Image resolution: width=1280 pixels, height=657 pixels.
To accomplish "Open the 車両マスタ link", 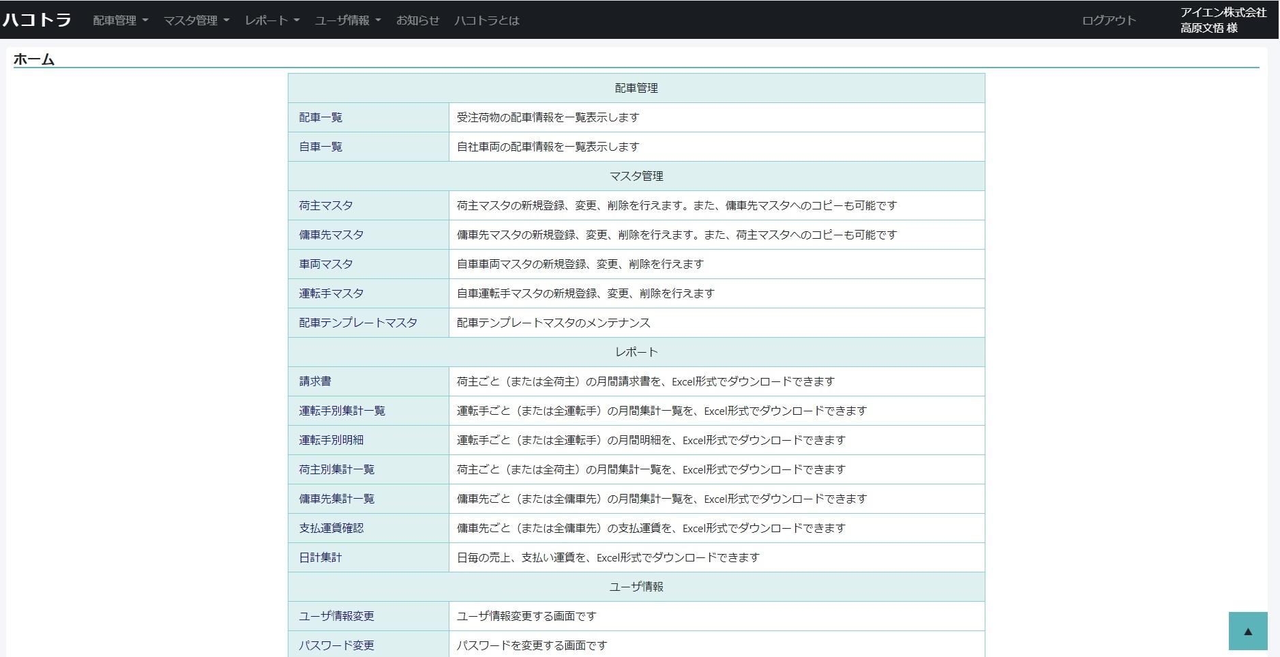I will pos(326,264).
